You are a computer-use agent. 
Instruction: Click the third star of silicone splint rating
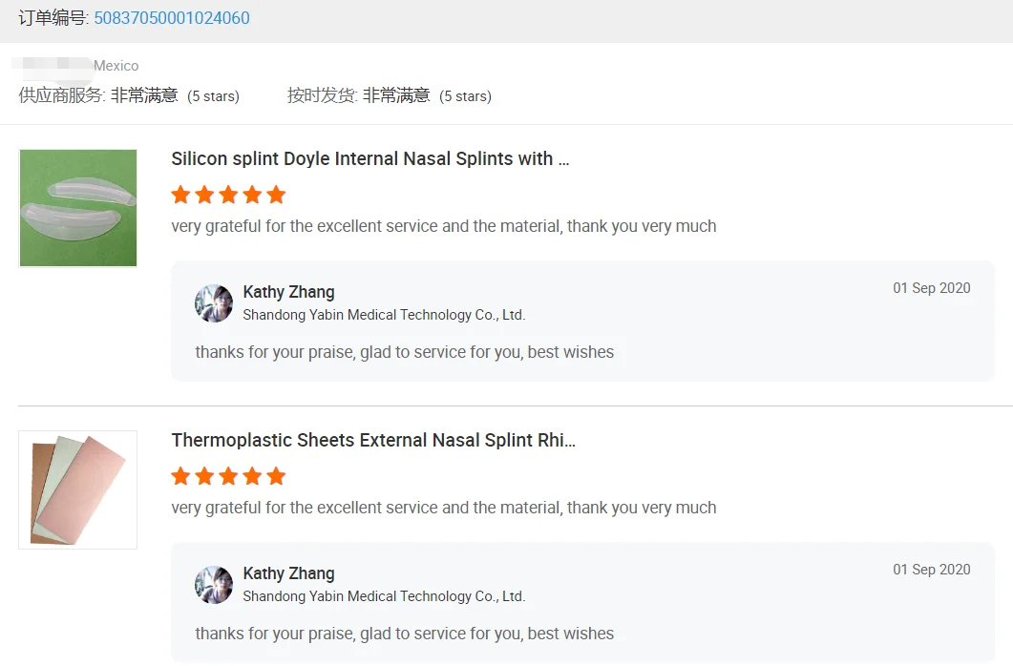pyautogui.click(x=229, y=195)
